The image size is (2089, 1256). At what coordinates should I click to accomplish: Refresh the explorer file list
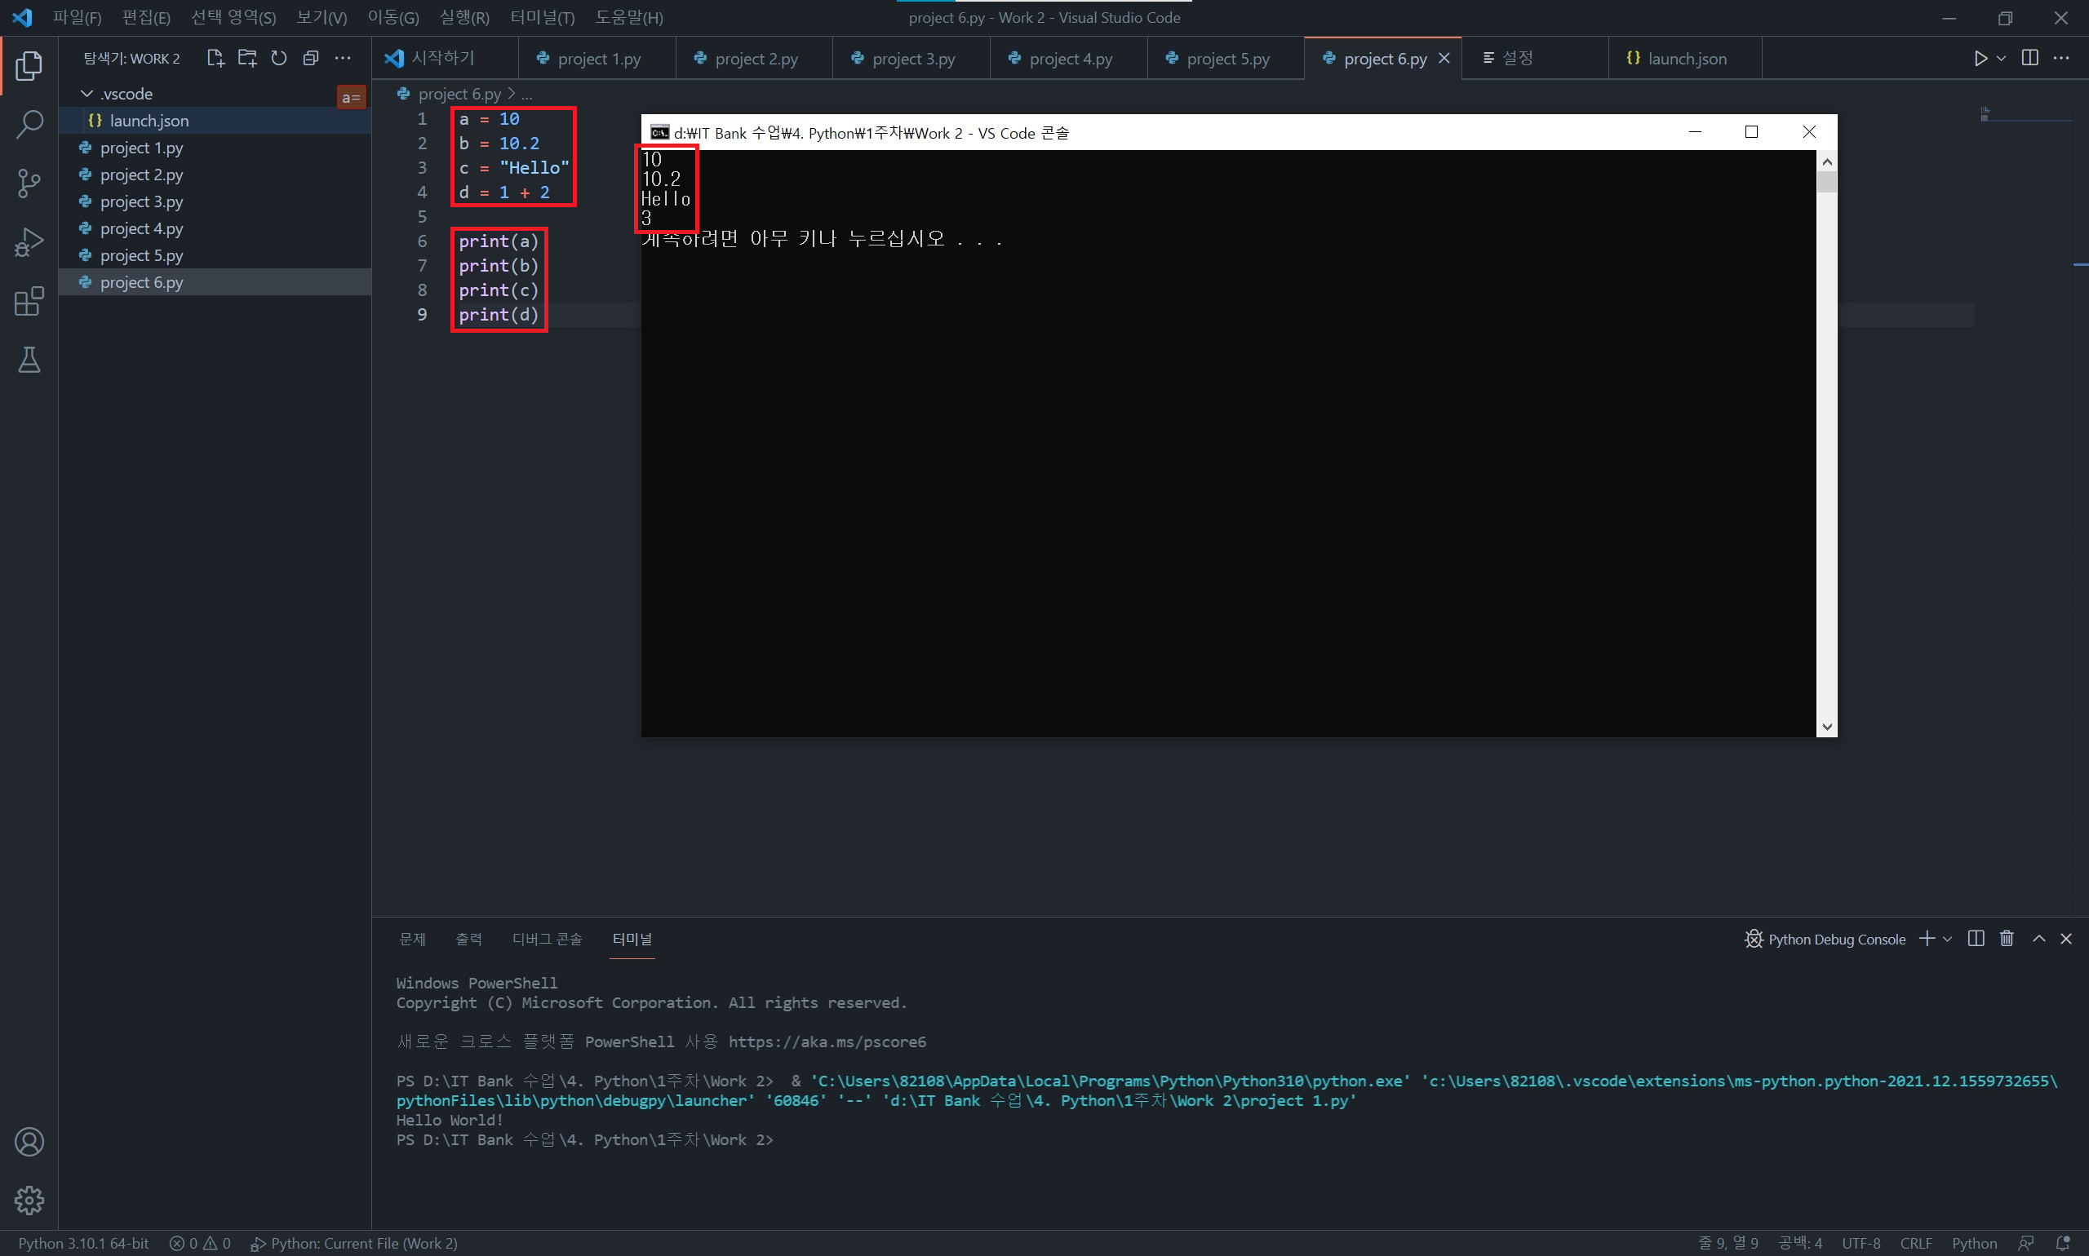click(278, 58)
